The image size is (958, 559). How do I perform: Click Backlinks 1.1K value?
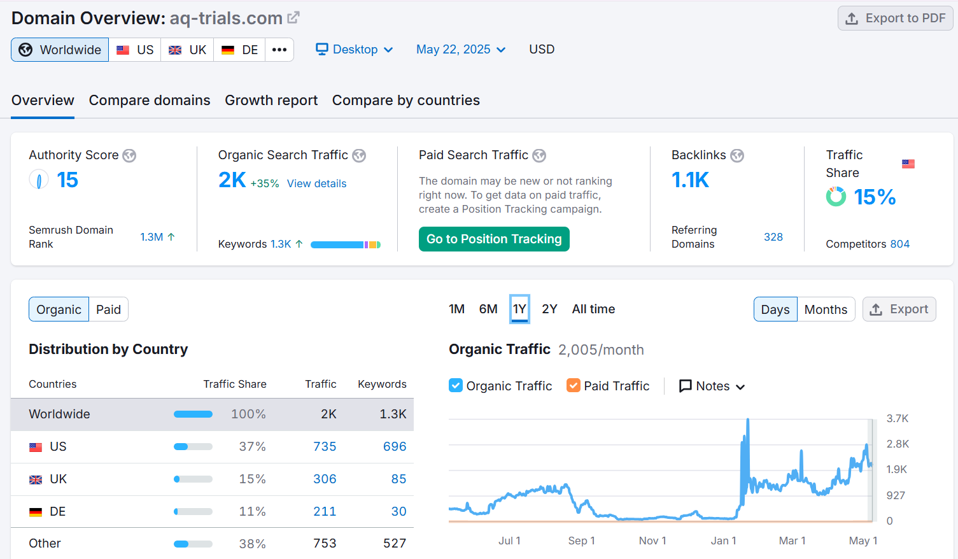point(690,180)
